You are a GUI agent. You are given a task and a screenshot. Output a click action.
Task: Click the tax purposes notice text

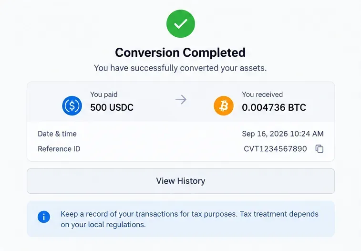[x=189, y=219]
